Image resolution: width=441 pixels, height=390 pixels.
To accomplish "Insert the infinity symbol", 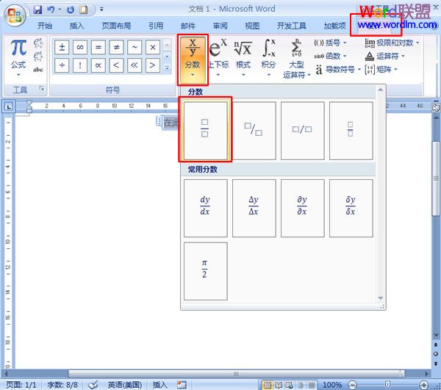I will click(x=81, y=48).
